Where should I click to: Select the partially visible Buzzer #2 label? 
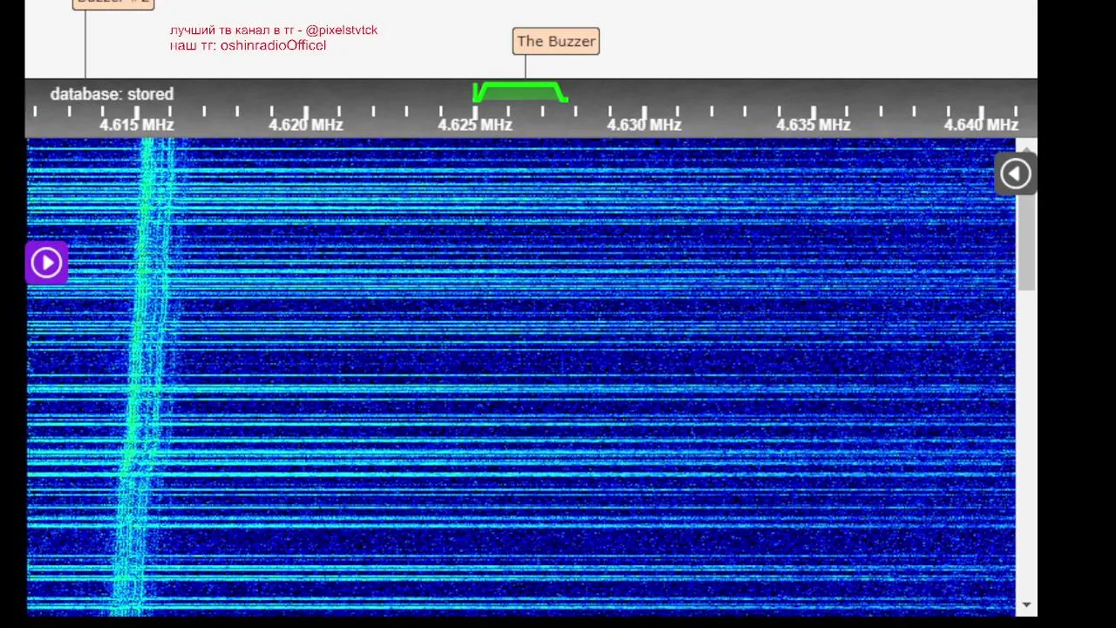coord(113,3)
